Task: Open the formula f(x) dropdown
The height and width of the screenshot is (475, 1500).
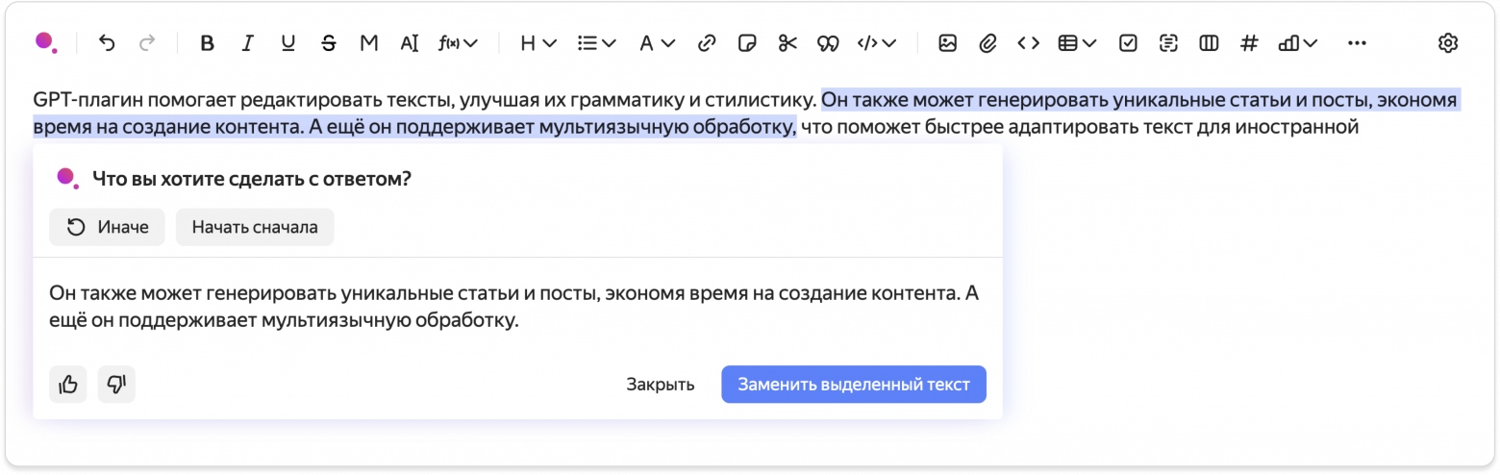Action: pos(458,42)
